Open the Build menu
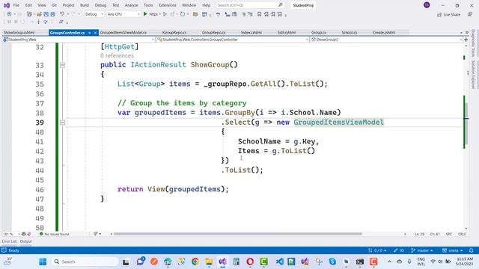479x269 pixels. (x=85, y=5)
